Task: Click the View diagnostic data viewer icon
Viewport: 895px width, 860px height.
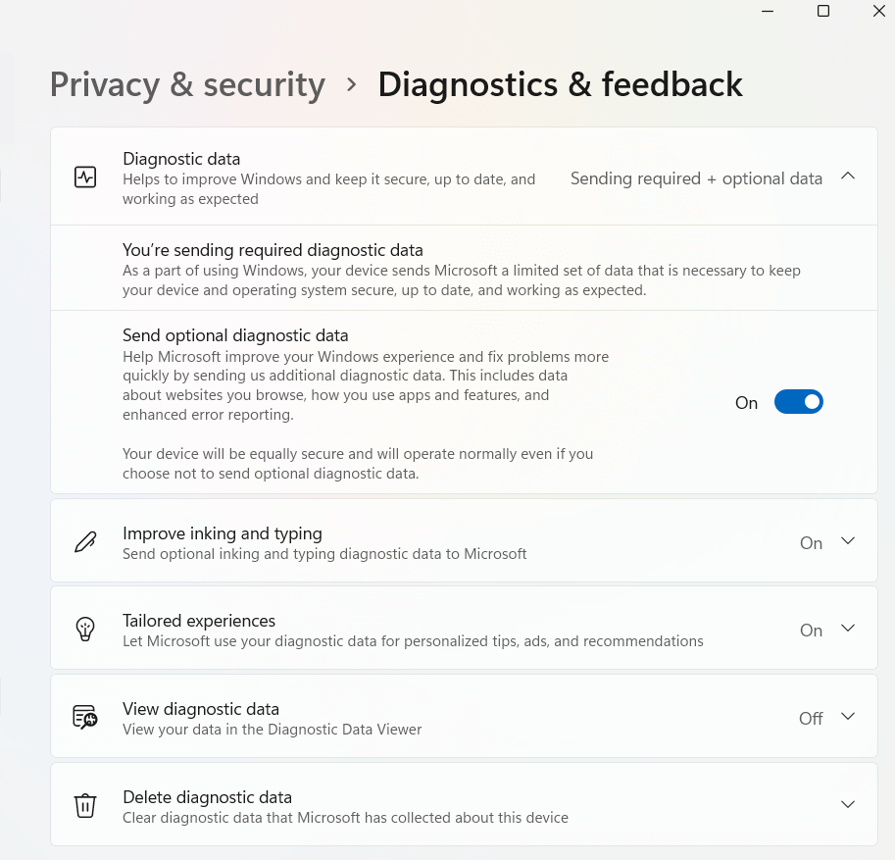Action: (85, 717)
